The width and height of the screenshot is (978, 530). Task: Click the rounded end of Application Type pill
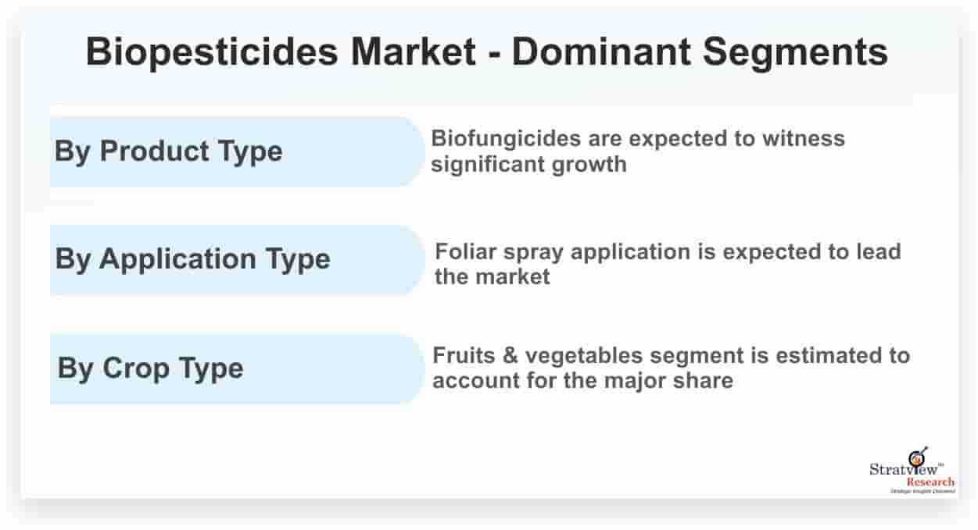408,260
